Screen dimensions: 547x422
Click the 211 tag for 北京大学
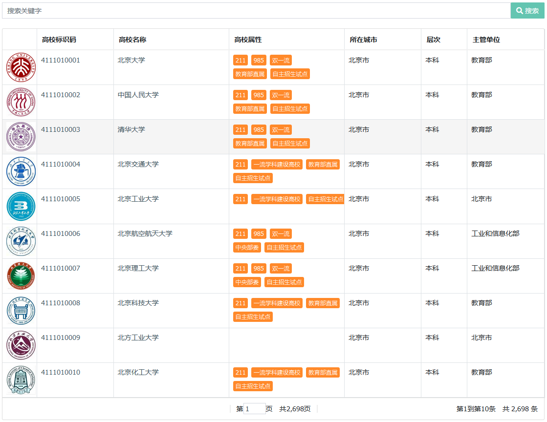[x=241, y=60]
